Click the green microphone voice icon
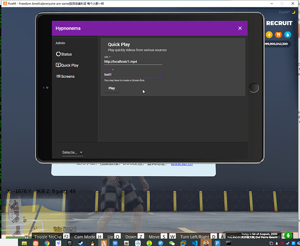 tap(288, 235)
